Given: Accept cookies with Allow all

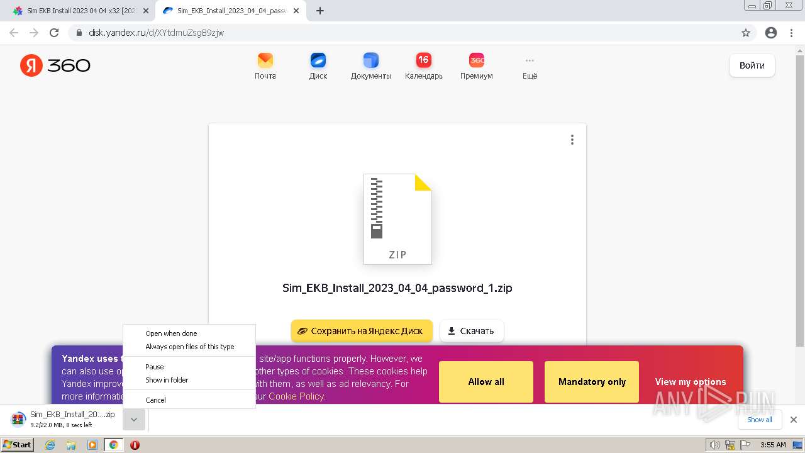Looking at the screenshot, I should [x=486, y=382].
